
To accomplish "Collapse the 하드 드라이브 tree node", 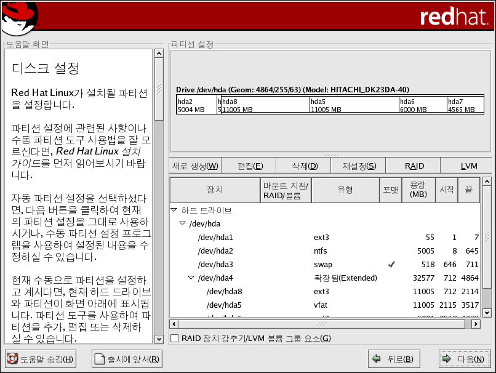I will click(174, 211).
